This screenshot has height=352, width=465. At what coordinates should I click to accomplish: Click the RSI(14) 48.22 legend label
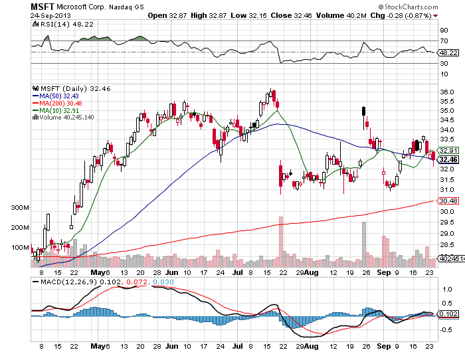click(x=66, y=25)
